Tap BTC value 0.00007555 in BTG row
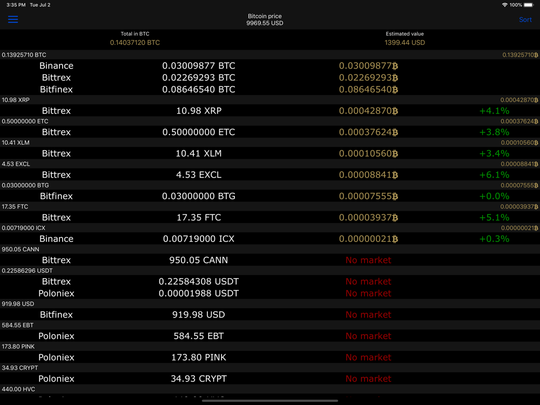Image resolution: width=540 pixels, height=405 pixels. [368, 196]
